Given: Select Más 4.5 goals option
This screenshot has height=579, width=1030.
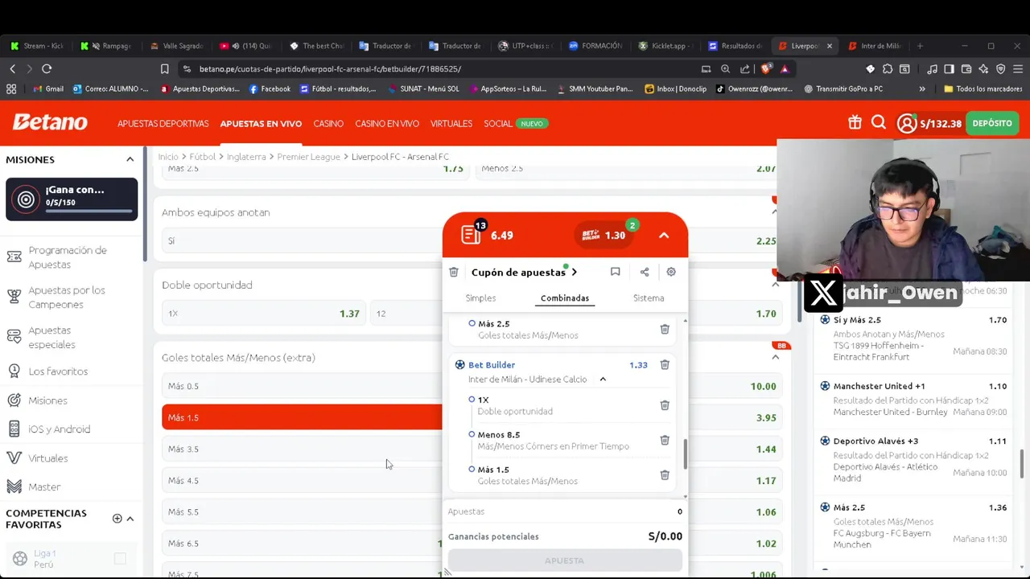Looking at the screenshot, I should (x=302, y=480).
